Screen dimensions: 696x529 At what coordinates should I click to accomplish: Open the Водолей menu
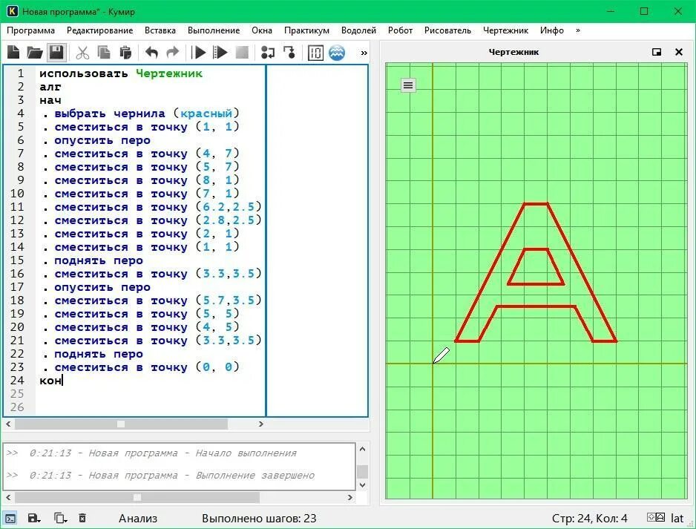pos(358,30)
